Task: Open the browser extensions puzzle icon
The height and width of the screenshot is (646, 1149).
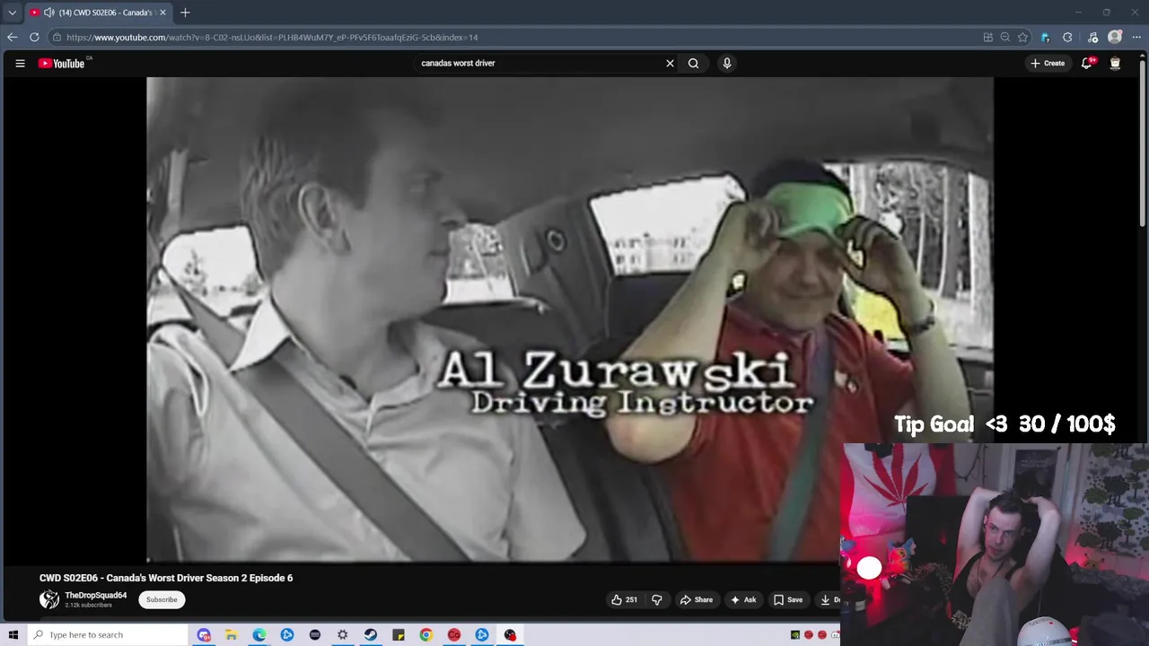Action: point(1067,37)
